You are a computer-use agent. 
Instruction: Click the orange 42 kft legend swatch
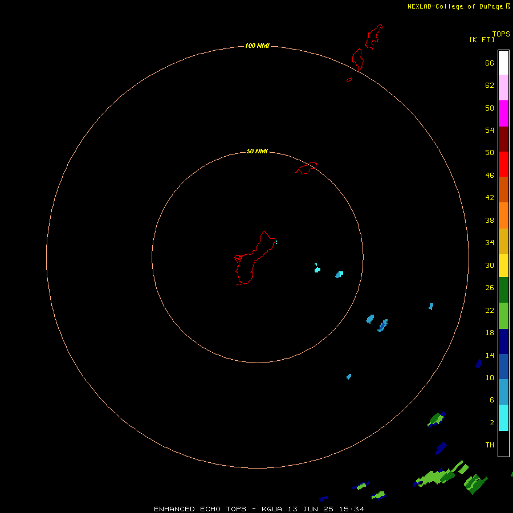click(503, 215)
